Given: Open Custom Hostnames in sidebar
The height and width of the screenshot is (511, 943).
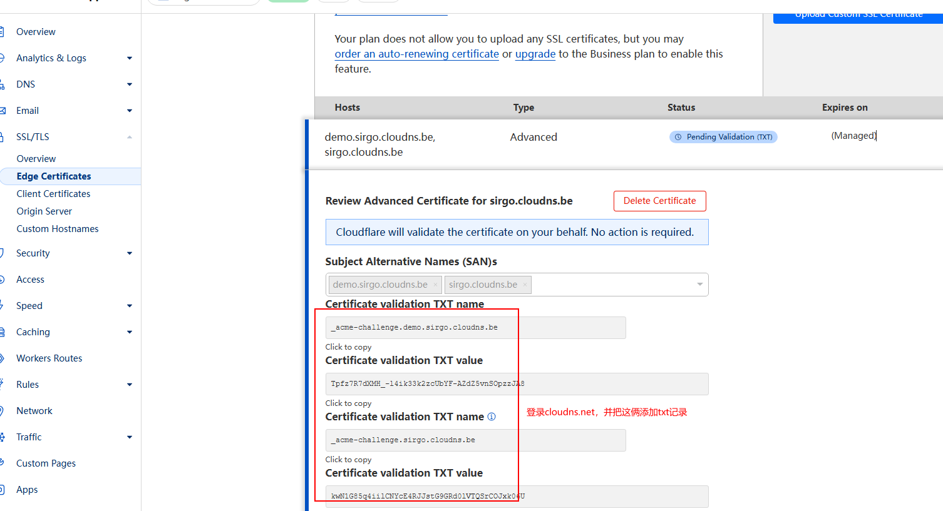Looking at the screenshot, I should point(58,229).
